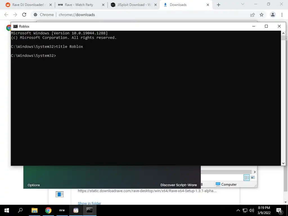Switch to the Rave - Watch Party tab
Screen dimensions: 288x216
click(81, 5)
